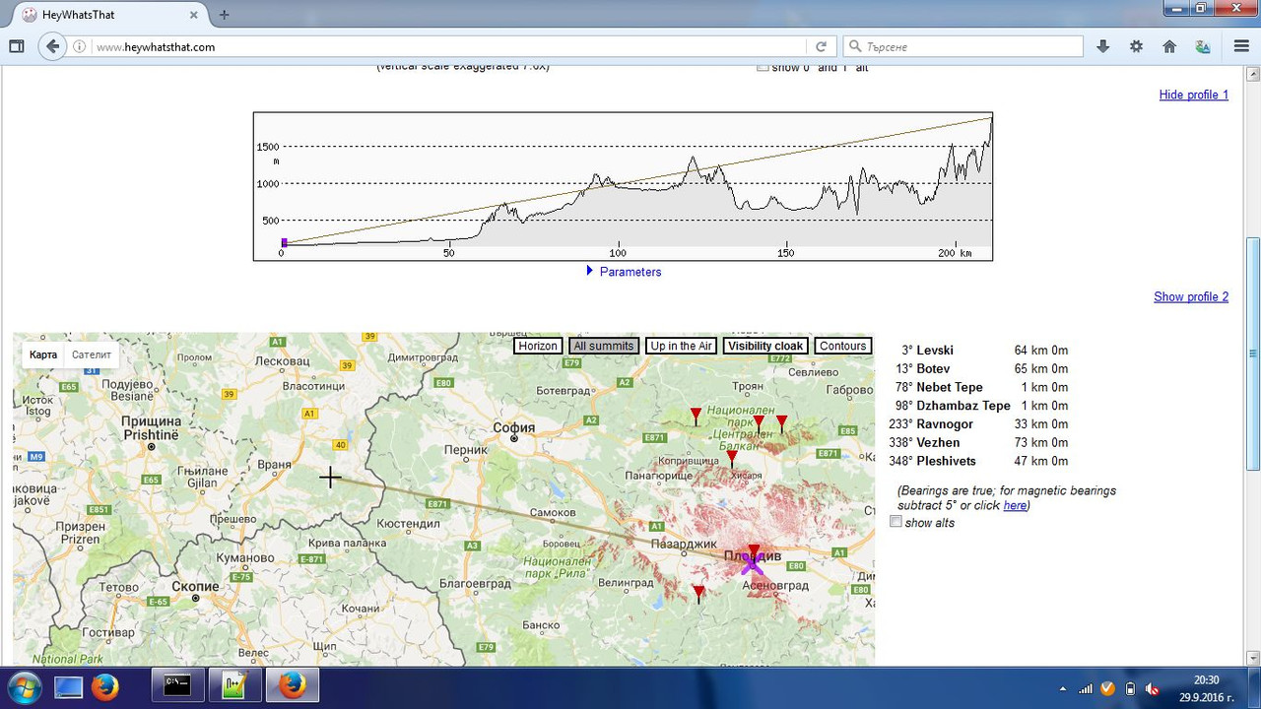Click the black crosshair on the map

tap(330, 478)
